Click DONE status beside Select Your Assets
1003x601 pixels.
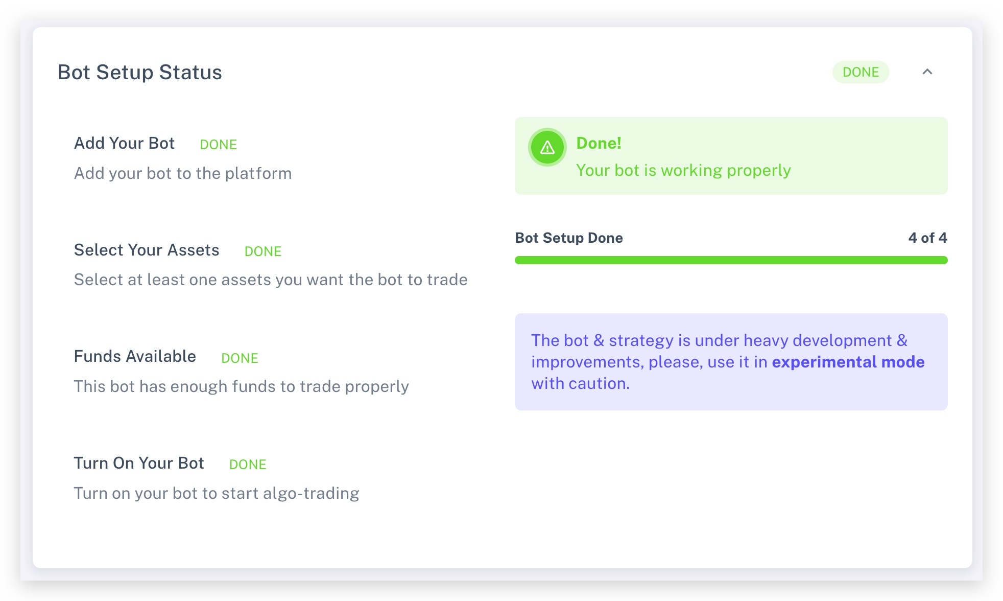263,251
